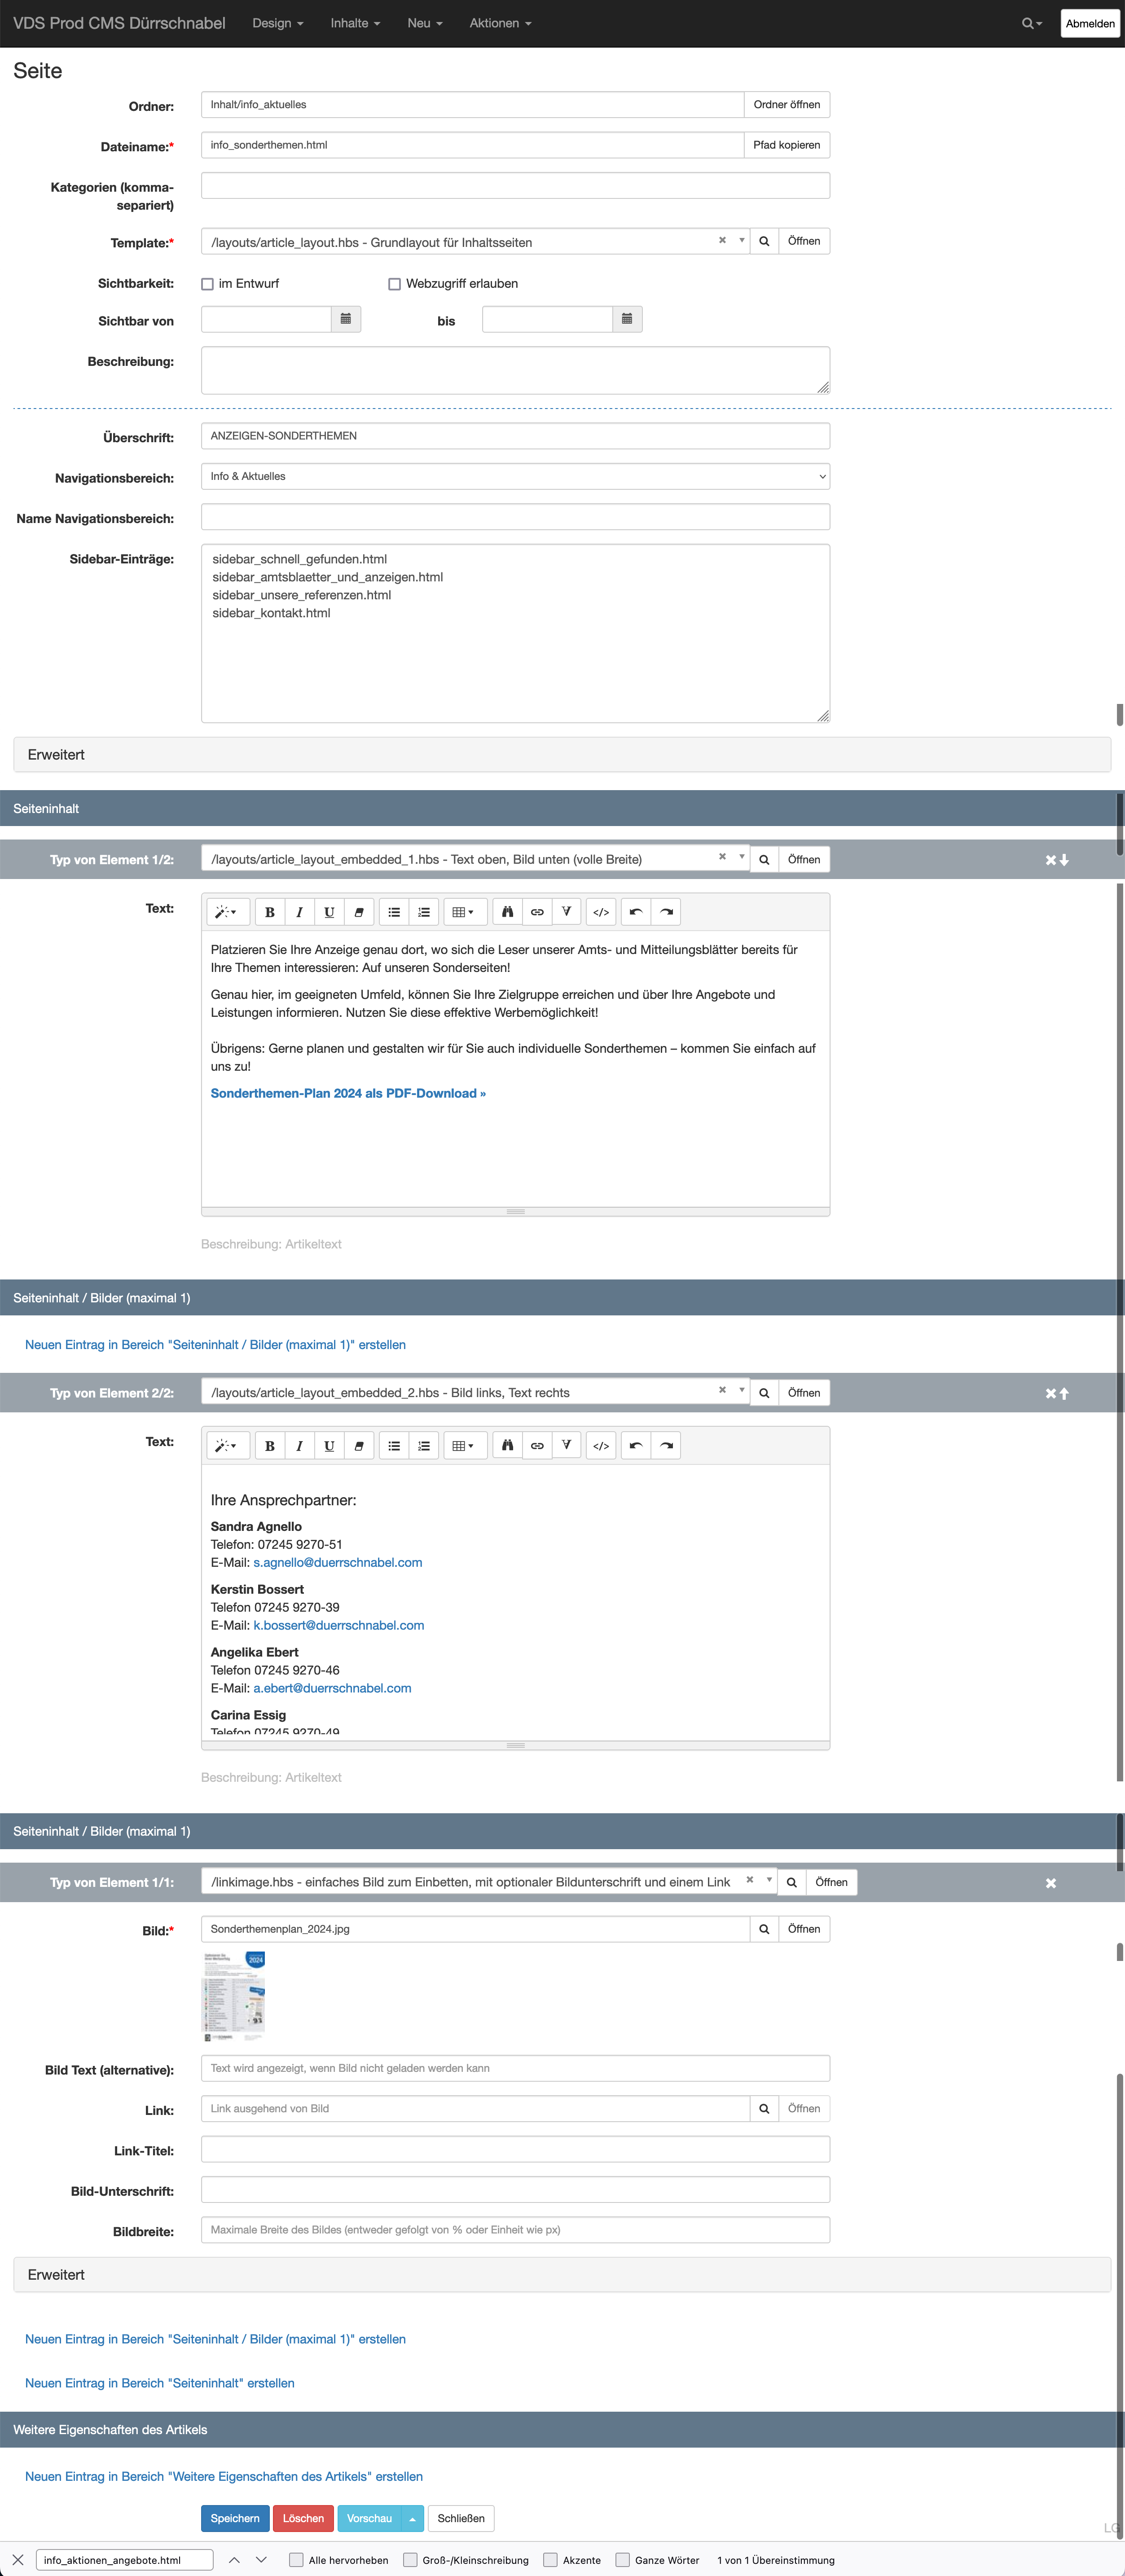This screenshot has width=1125, height=2576.
Task: Insert unordered list in first Text editor
Action: 394,912
